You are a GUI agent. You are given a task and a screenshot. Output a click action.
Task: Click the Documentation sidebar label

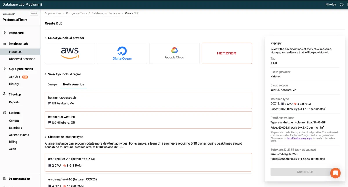pyautogui.click(x=19, y=179)
